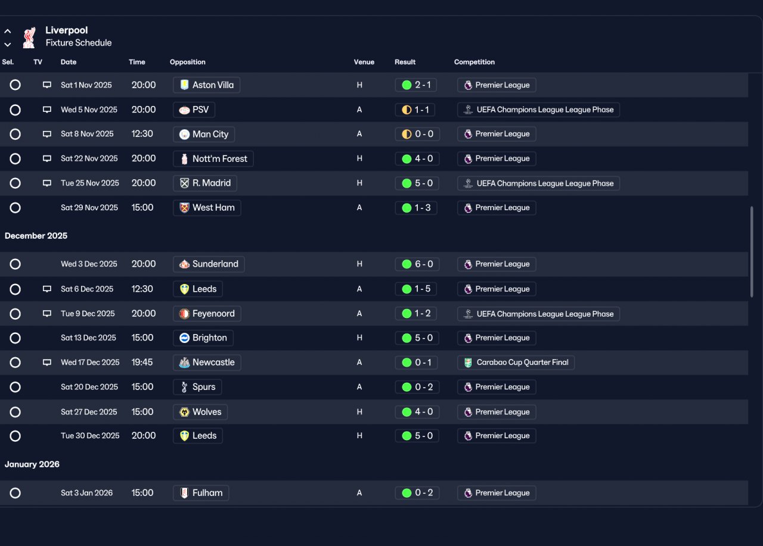Click the down chevron beside Liverpool
Viewport: 763px width, 546px height.
pyautogui.click(x=8, y=44)
